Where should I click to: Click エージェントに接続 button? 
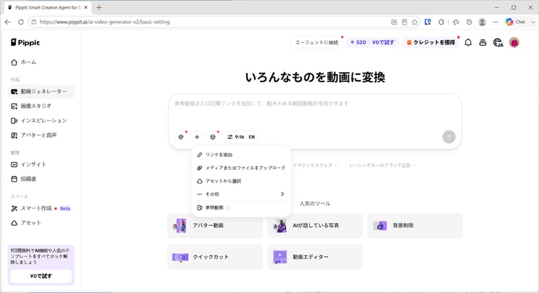317,42
